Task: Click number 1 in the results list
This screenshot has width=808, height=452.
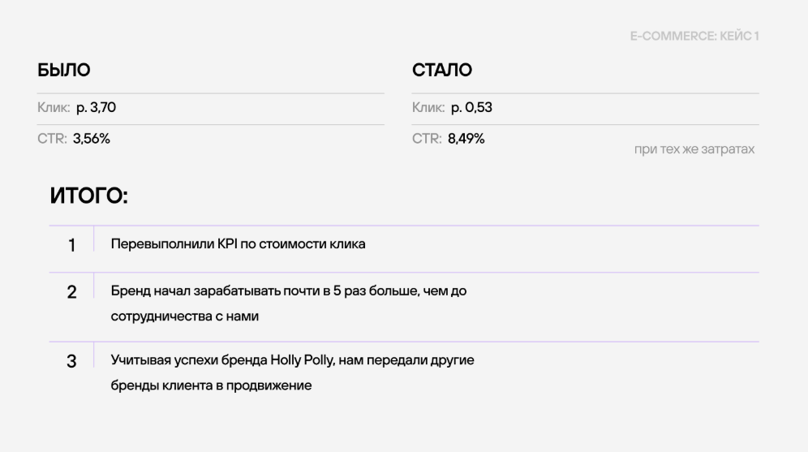Action: pos(72,246)
